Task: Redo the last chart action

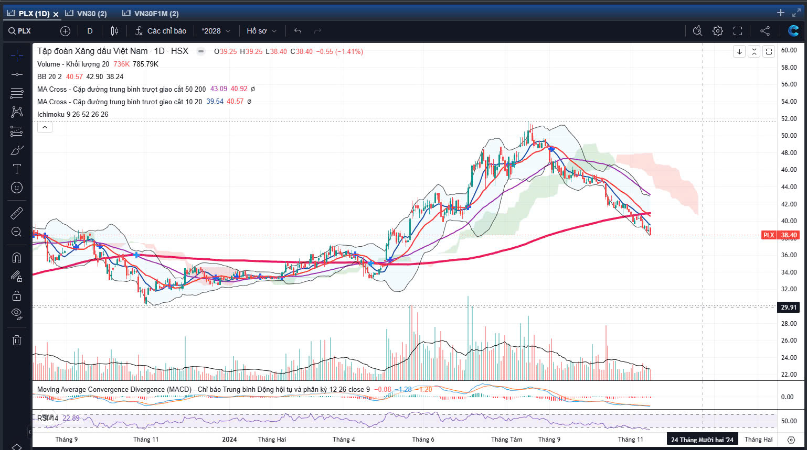Action: (x=317, y=31)
